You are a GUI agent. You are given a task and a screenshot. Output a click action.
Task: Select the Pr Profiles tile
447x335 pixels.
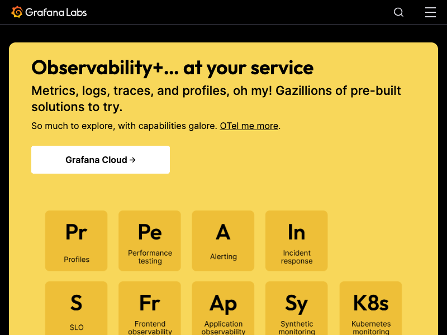click(x=76, y=241)
